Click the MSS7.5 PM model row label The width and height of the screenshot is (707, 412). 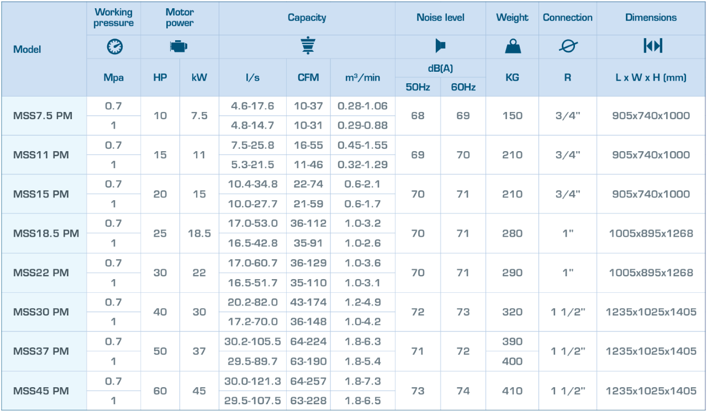coord(43,116)
